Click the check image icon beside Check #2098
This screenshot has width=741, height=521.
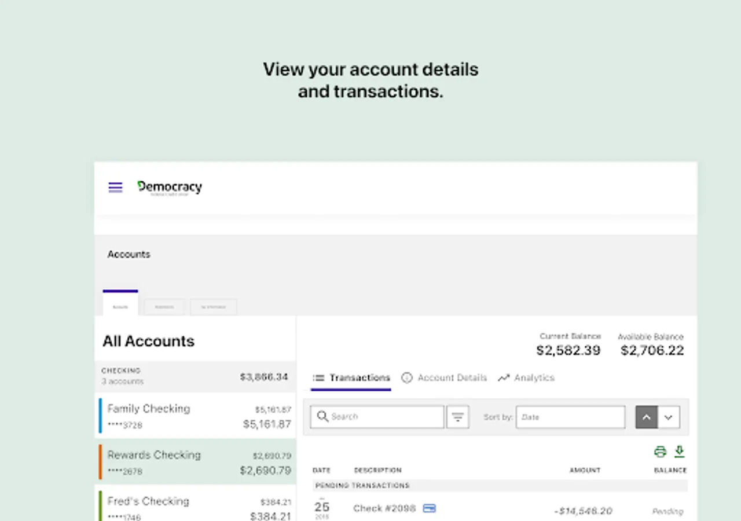(429, 508)
